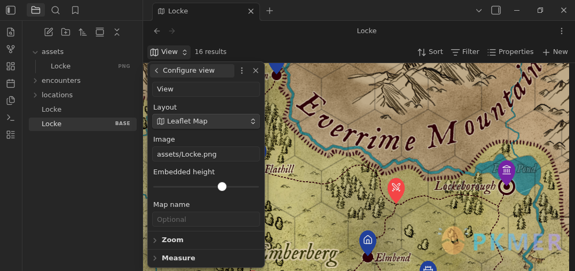Viewport: 575px width, 271px height.
Task: Toggle the left sidebar icon
Action: pyautogui.click(x=11, y=10)
